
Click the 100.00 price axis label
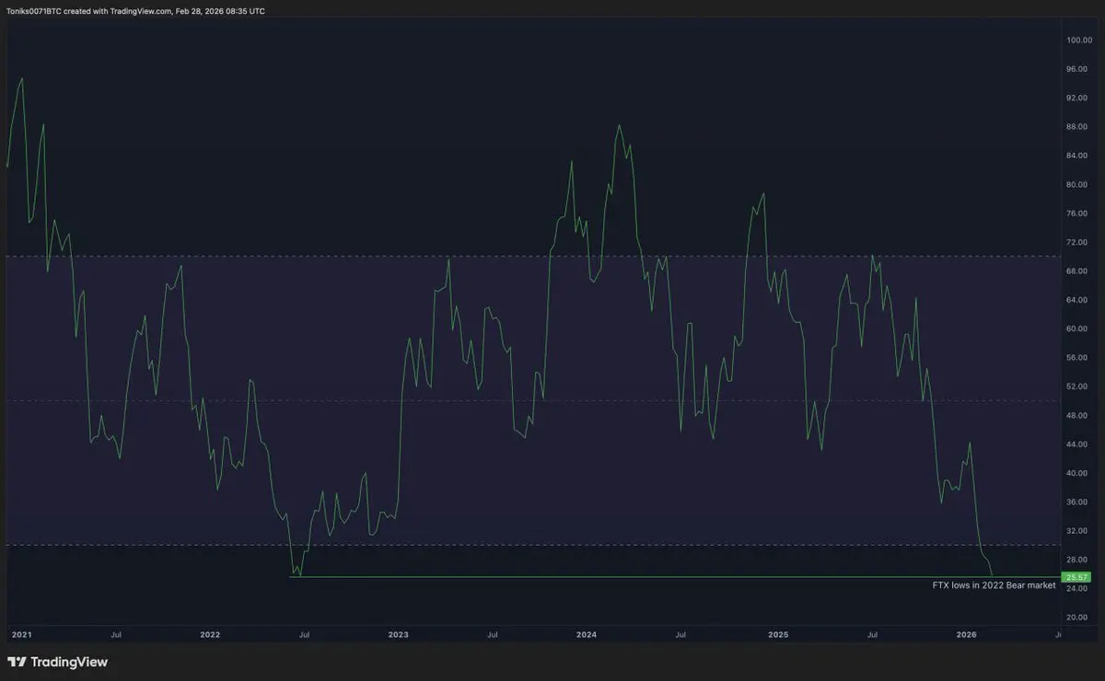pos(1078,40)
